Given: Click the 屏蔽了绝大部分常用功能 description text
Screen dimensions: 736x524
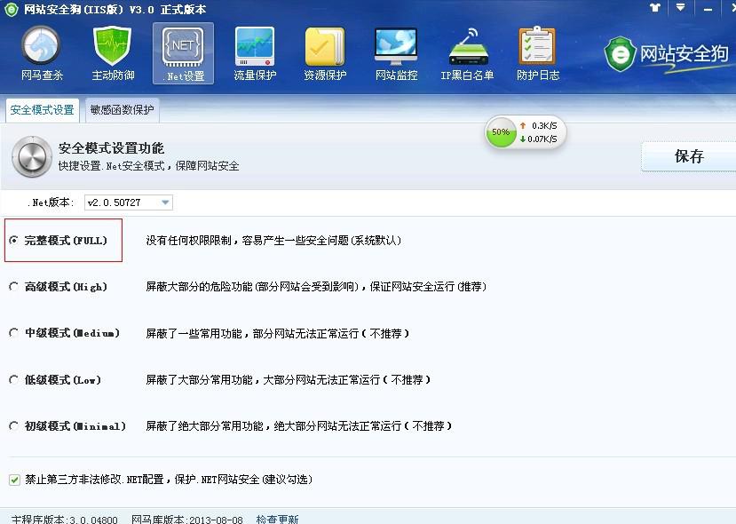Looking at the screenshot, I should click(298, 426).
